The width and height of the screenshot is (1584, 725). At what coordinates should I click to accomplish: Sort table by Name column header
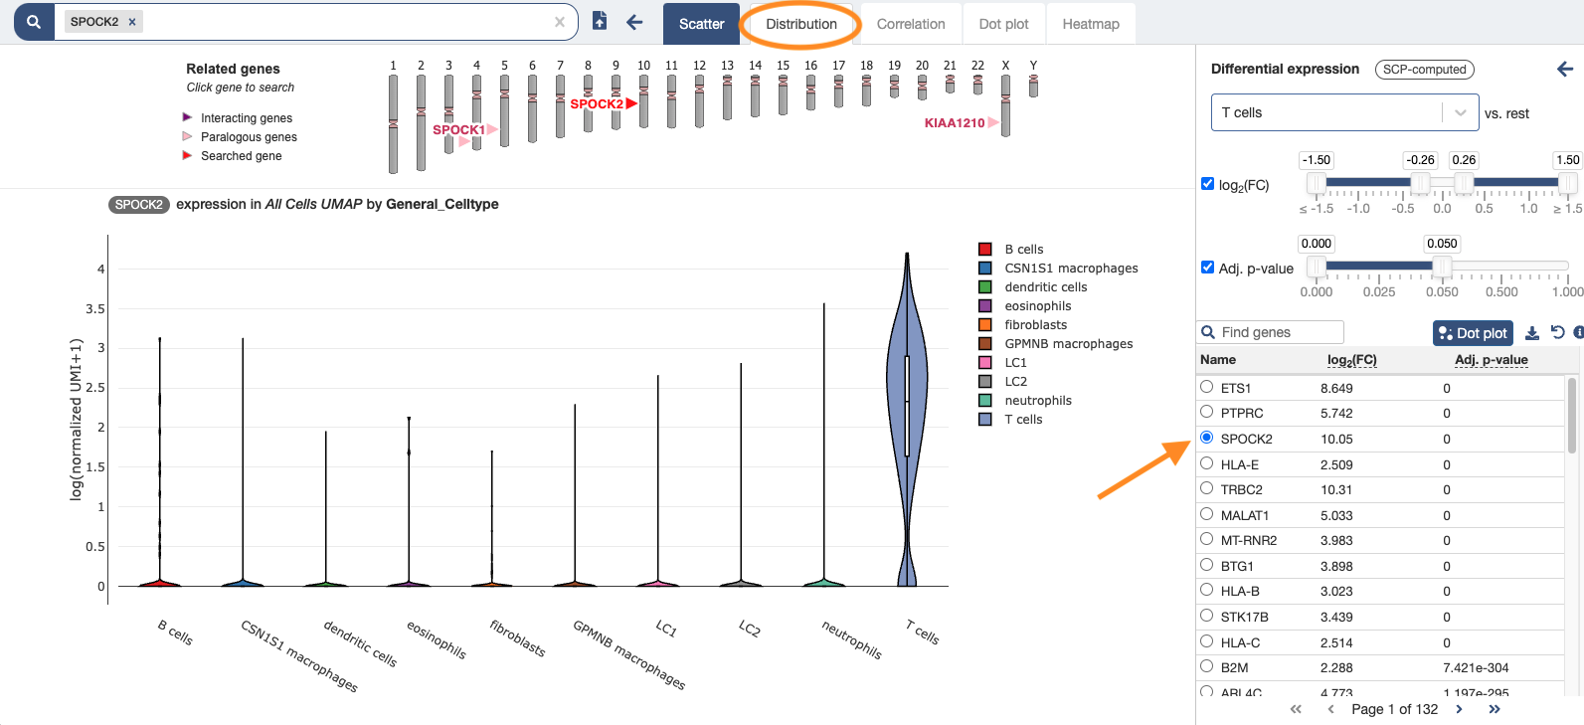click(1218, 360)
